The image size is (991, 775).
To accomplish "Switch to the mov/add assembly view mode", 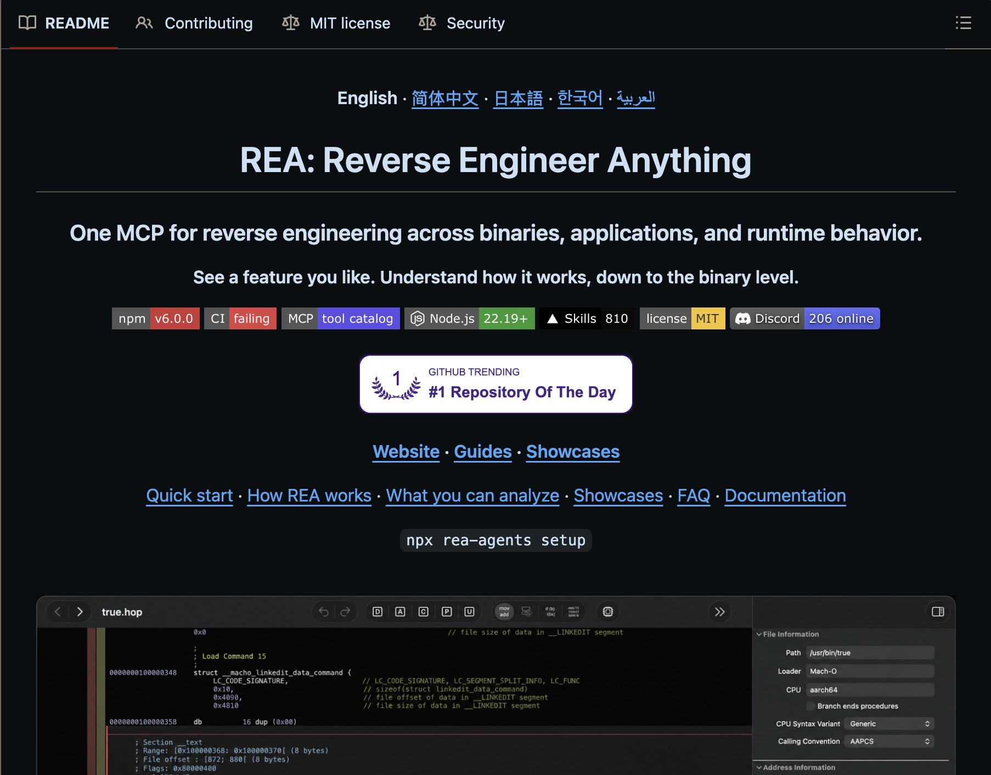I will point(504,612).
